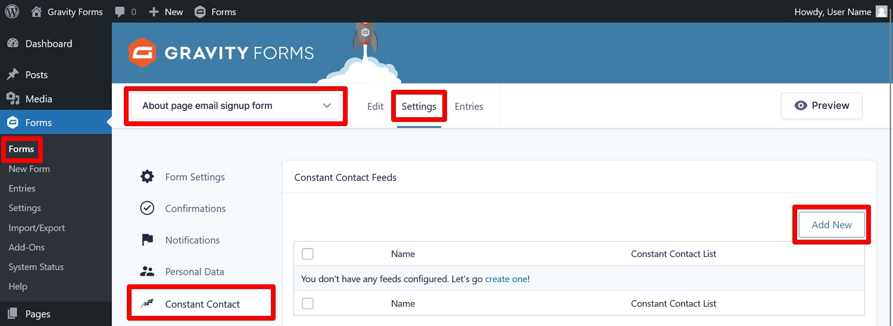Click the comment count 0
This screenshot has height=326, width=893.
[x=133, y=12]
